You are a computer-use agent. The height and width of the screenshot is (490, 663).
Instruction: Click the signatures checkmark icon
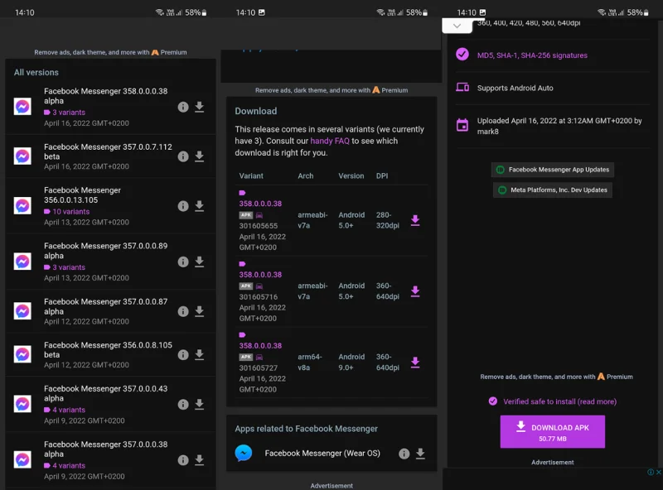pyautogui.click(x=462, y=55)
